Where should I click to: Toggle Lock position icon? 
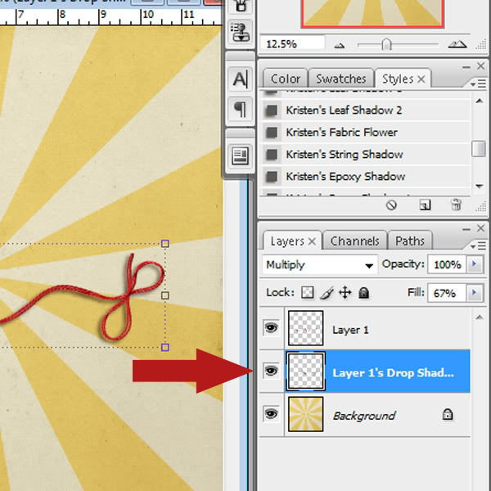coord(345,293)
